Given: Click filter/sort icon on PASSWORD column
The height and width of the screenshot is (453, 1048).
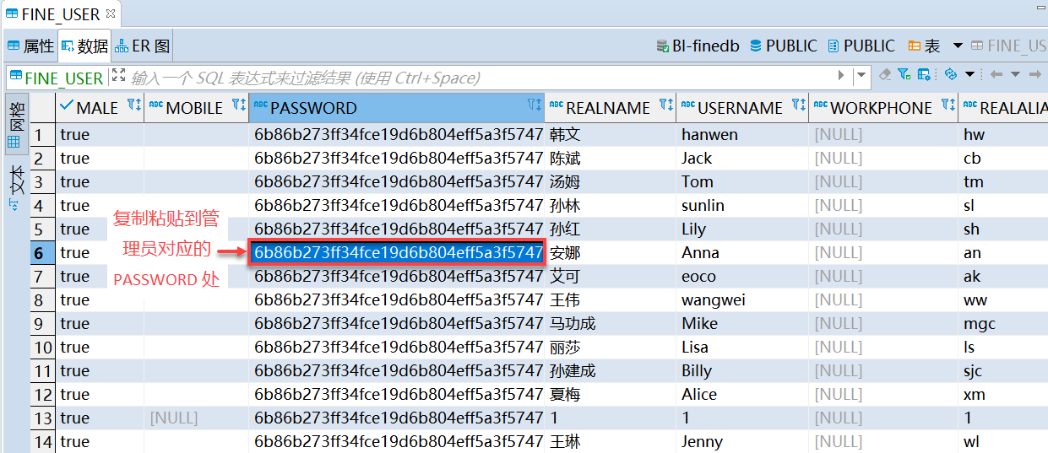Looking at the screenshot, I should click(x=534, y=105).
